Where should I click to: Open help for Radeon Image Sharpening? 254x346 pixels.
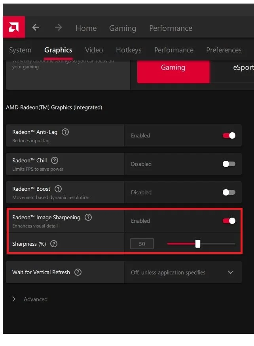pos(88,217)
